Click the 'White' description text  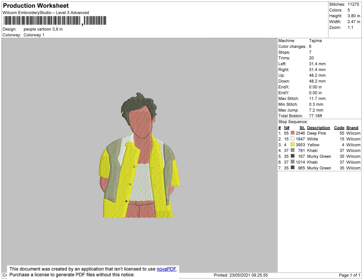tap(313, 139)
